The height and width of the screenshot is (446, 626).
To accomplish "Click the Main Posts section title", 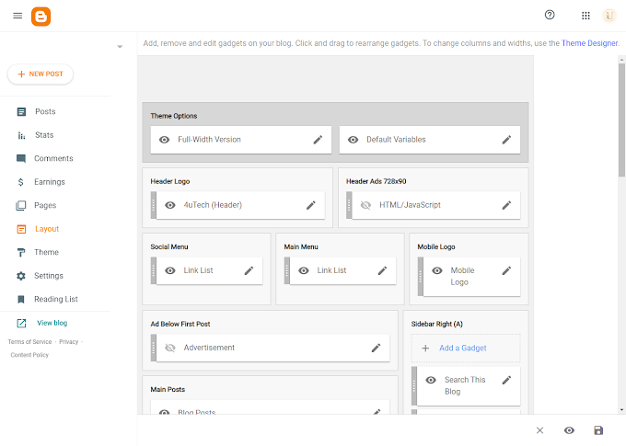I will coord(168,389).
